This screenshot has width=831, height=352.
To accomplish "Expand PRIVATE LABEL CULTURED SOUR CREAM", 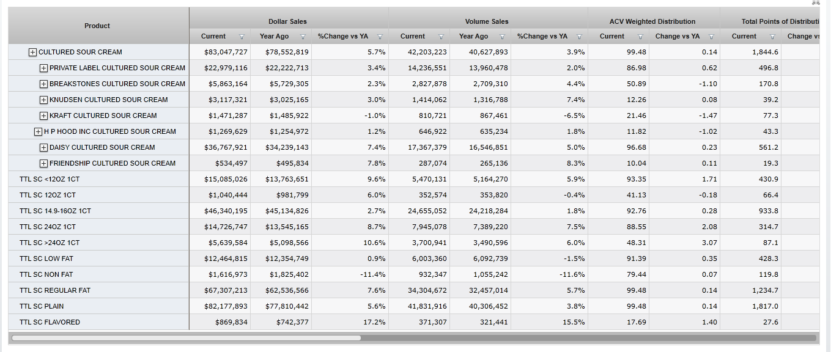I will (x=43, y=68).
